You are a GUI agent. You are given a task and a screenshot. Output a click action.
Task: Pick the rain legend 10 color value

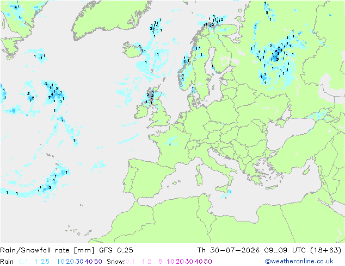(x=61, y=262)
